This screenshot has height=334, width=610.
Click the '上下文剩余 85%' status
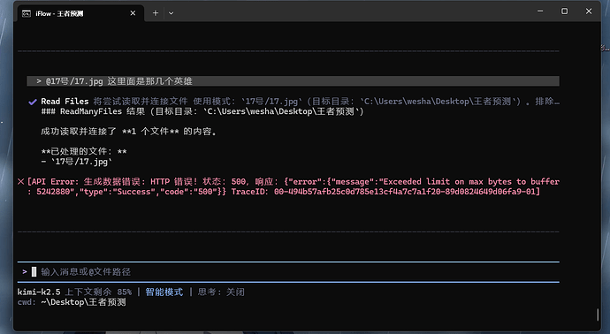(x=98, y=292)
